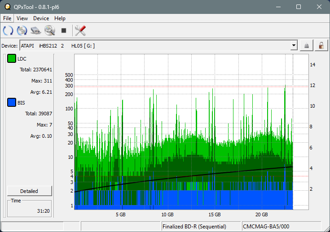Click the 5 GB axis label

[x=121, y=214]
